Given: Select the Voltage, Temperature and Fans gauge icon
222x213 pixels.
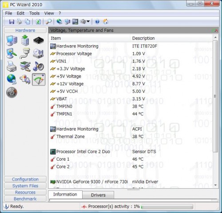Looking at the screenshot, I should 39,80.
